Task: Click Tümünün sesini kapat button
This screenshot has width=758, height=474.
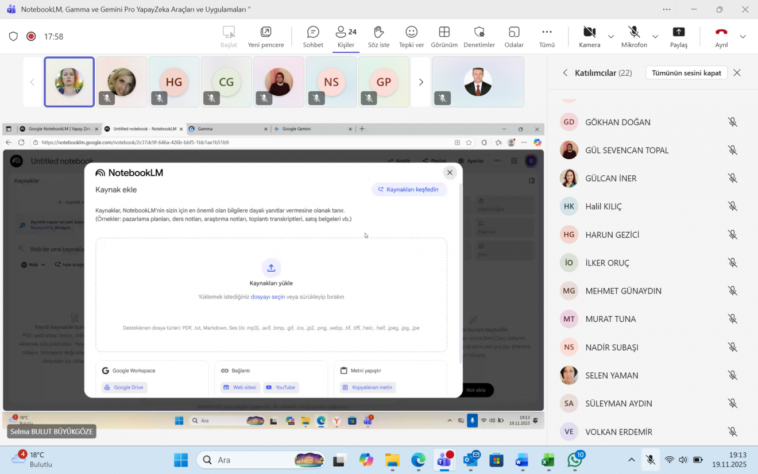Action: [x=686, y=73]
